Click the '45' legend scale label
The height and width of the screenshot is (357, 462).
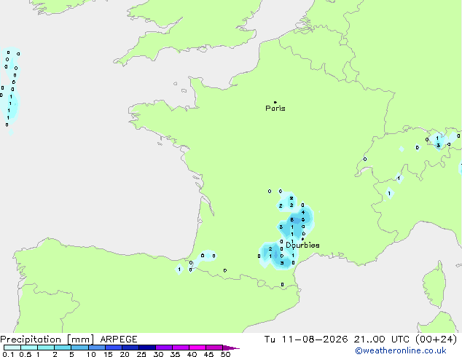[208, 354]
